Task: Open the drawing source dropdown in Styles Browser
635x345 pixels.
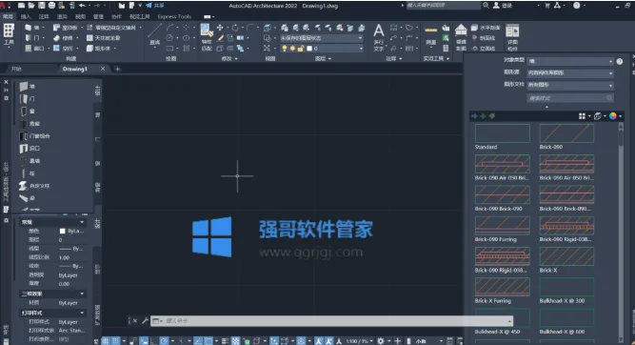Action: pyautogui.click(x=570, y=73)
